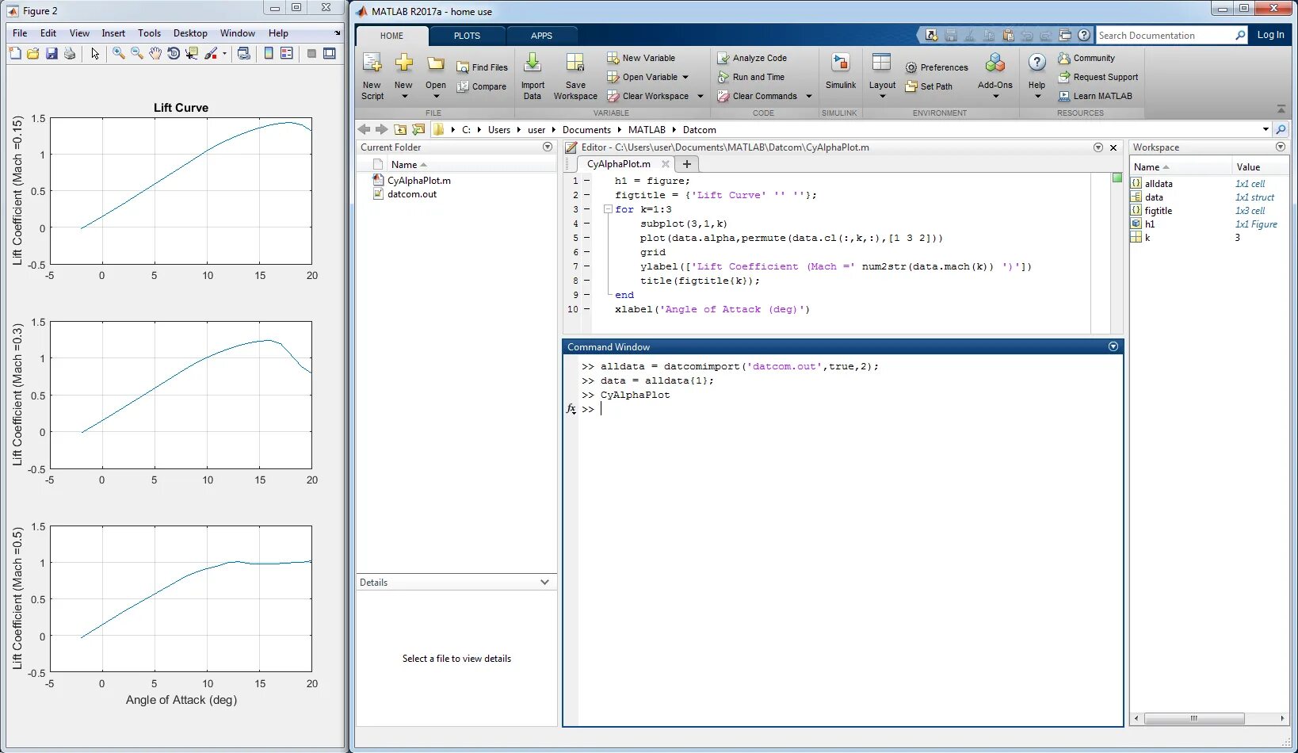This screenshot has height=753, width=1298.
Task: Click Run and Time button
Action: pyautogui.click(x=750, y=77)
